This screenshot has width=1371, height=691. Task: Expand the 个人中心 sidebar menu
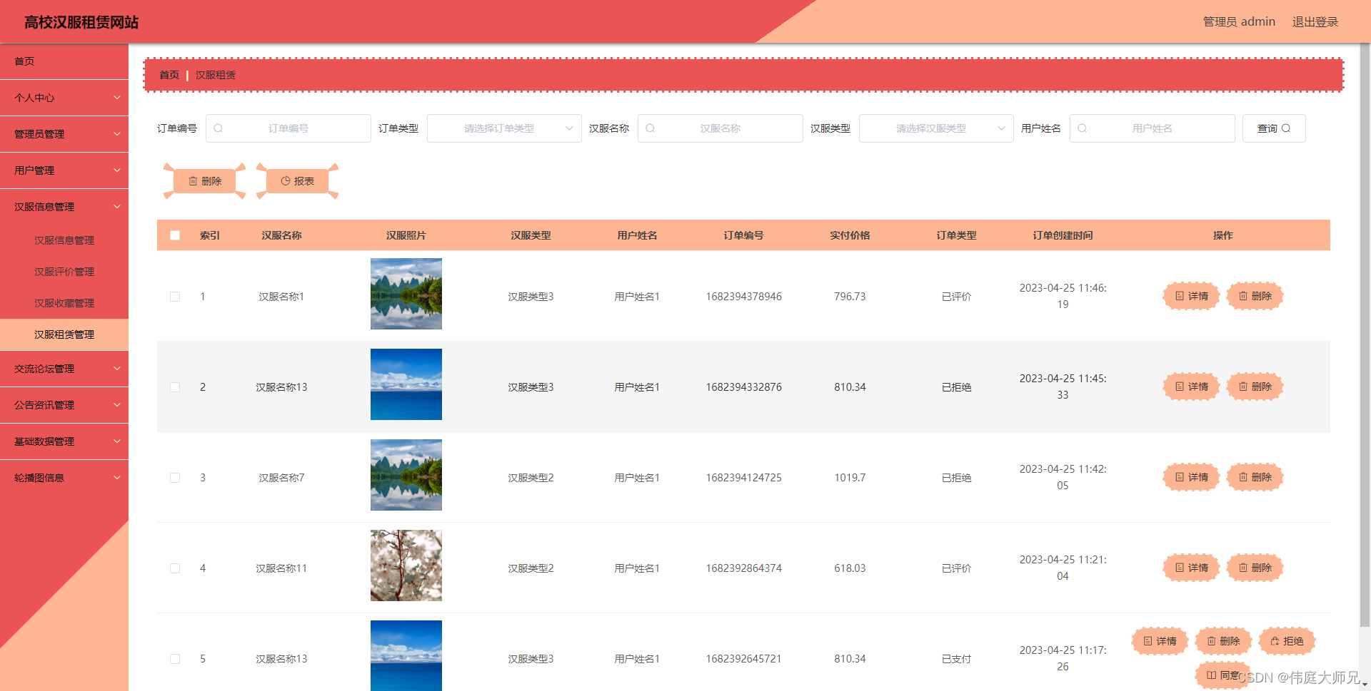click(64, 98)
